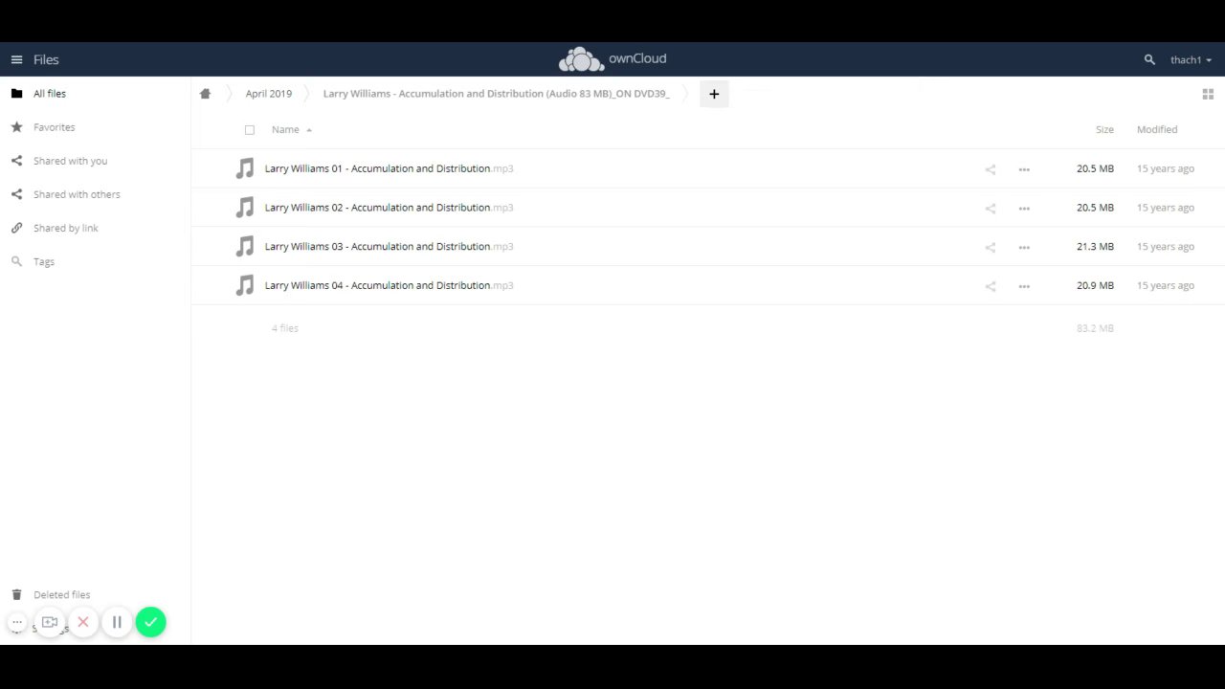This screenshot has height=689, width=1225.
Task: Open the search magnifier icon
Action: tap(1149, 59)
